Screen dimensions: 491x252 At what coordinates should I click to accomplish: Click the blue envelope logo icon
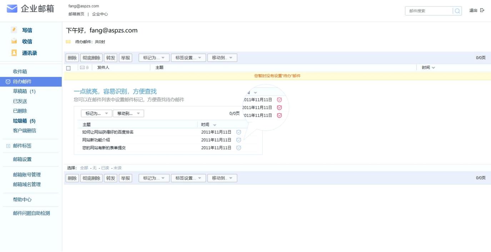tap(12, 9)
